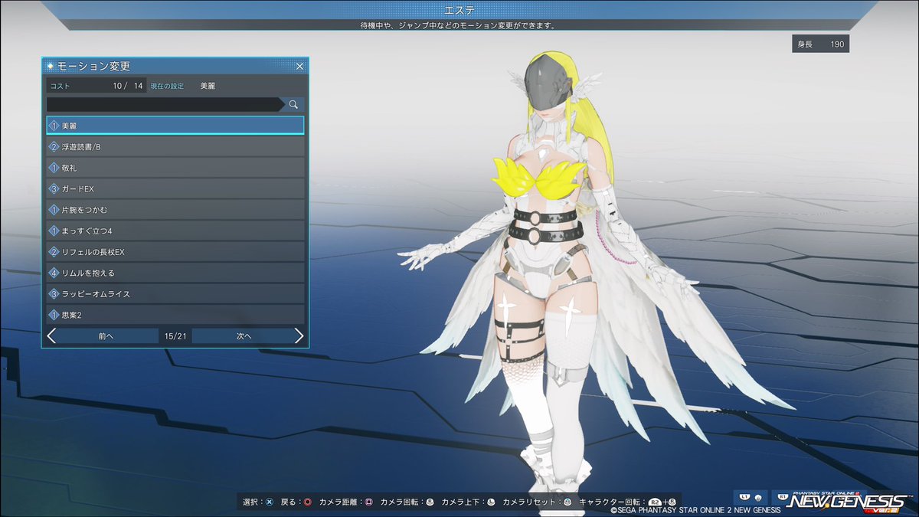The height and width of the screenshot is (517, 919).
Task: Click the circle button icon next to 戻る
Action: tap(307, 502)
